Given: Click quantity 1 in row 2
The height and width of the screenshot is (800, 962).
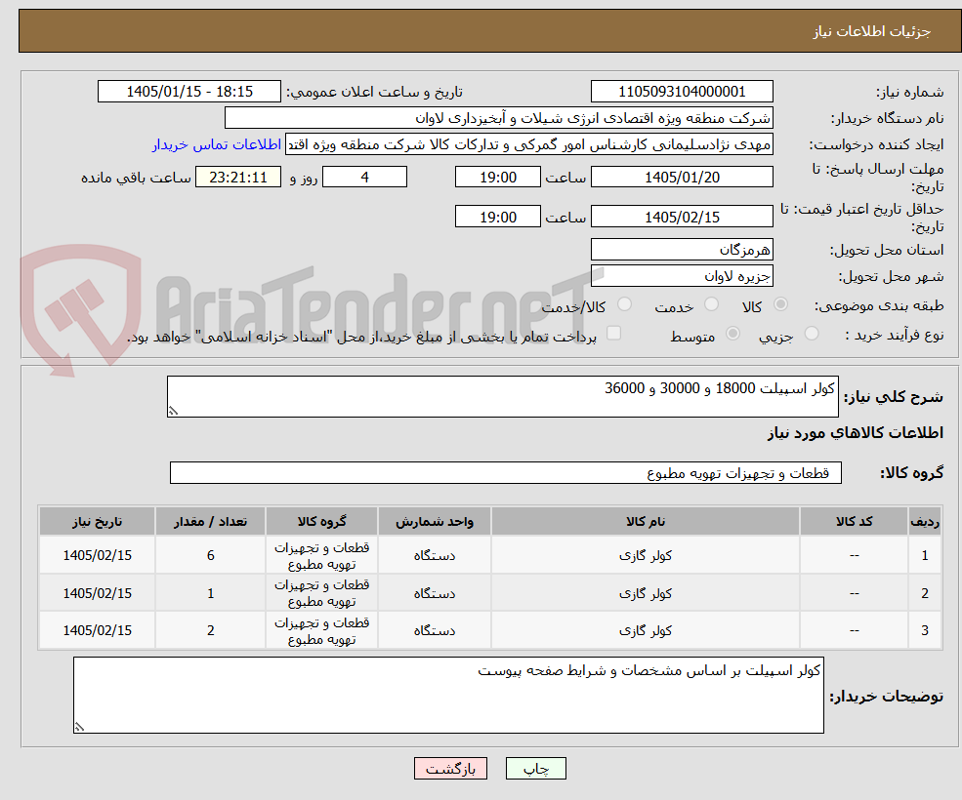Looking at the screenshot, I should 210,593.
